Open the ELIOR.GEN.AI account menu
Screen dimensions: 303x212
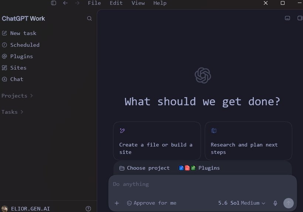26,209
